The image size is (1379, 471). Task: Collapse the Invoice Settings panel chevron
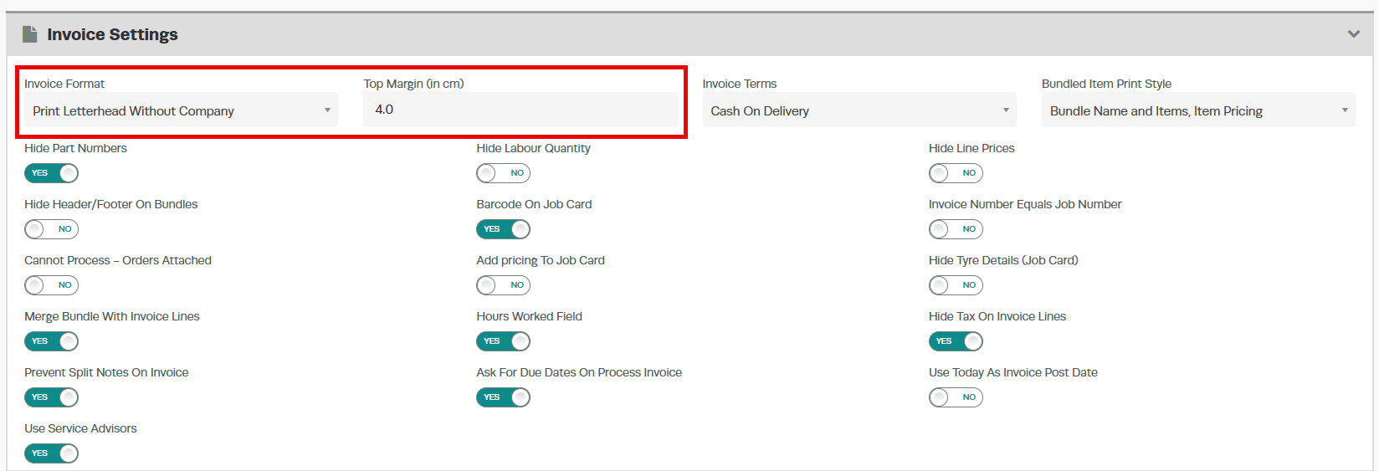click(x=1353, y=34)
